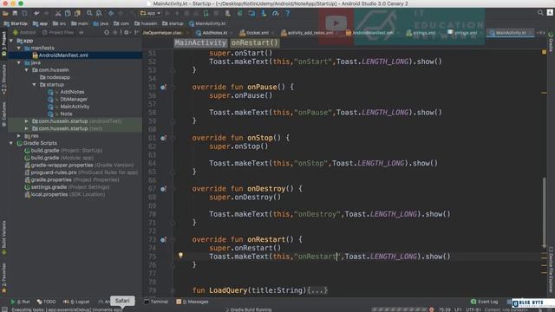Open the Messages tool window button

193,302
